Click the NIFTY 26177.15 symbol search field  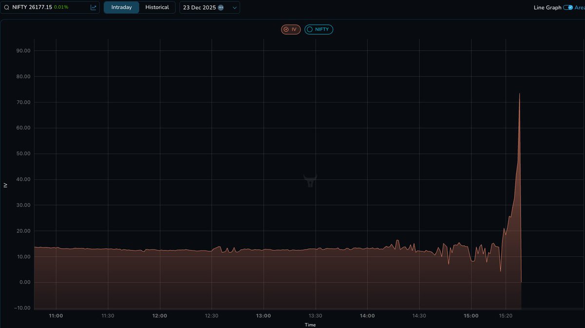(50, 7)
